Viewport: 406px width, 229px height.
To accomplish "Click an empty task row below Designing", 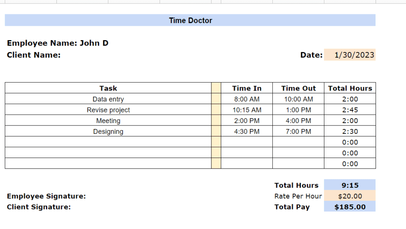I will click(108, 142).
